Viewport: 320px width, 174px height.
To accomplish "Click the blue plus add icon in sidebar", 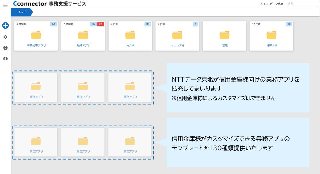I will pyautogui.click(x=5, y=25).
